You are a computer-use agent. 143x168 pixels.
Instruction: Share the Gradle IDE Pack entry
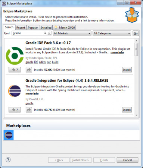tap(29, 70)
